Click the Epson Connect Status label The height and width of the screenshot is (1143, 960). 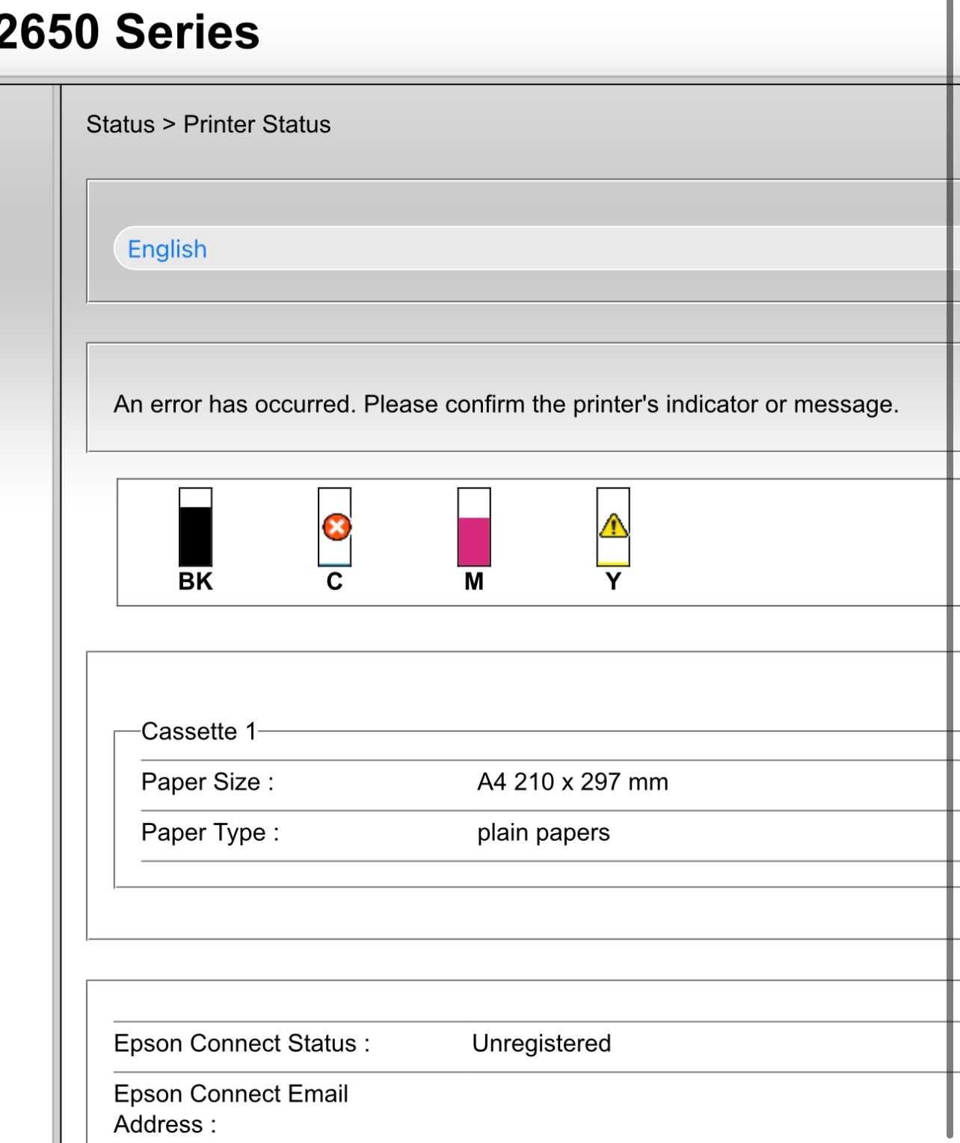[x=241, y=1043]
